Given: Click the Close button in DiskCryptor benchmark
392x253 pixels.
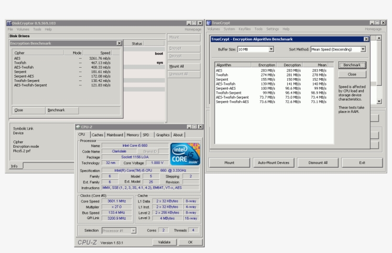Looking at the screenshot, I should click(29, 110).
